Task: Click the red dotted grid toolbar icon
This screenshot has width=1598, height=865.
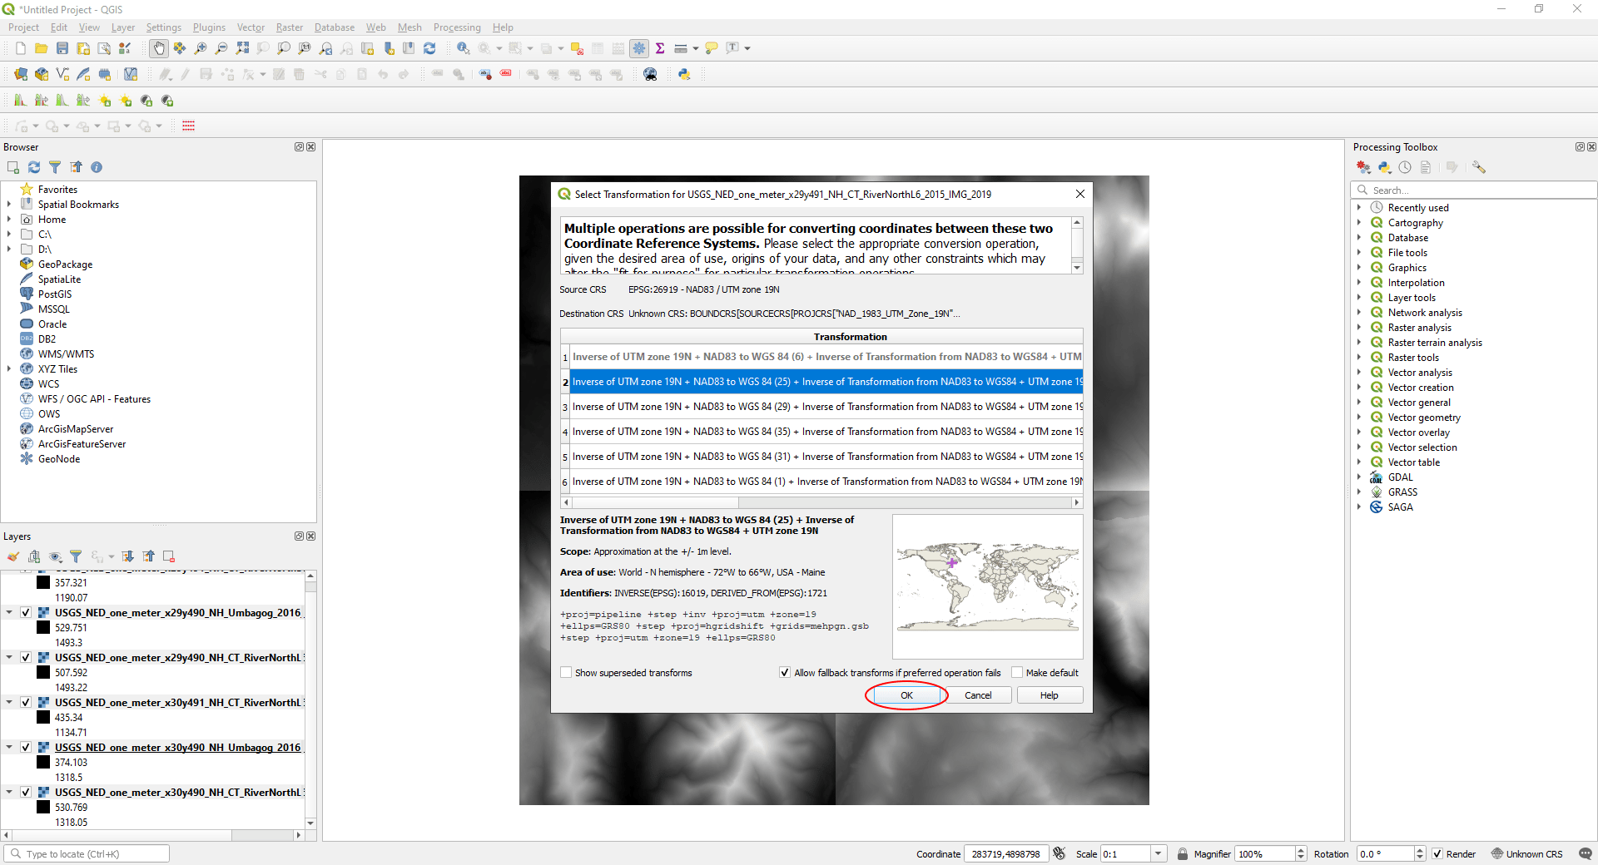Action: pos(189,126)
